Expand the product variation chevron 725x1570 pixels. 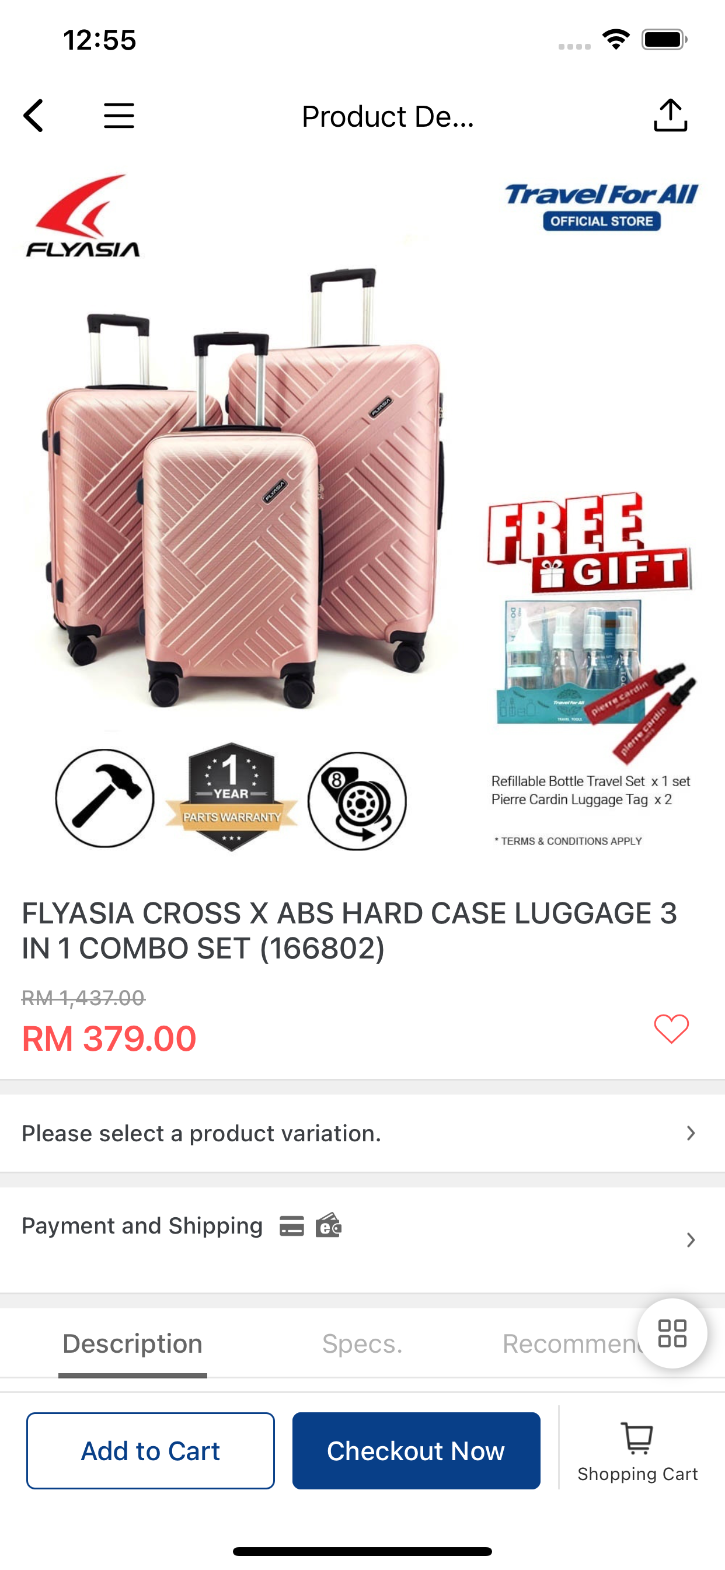691,1133
